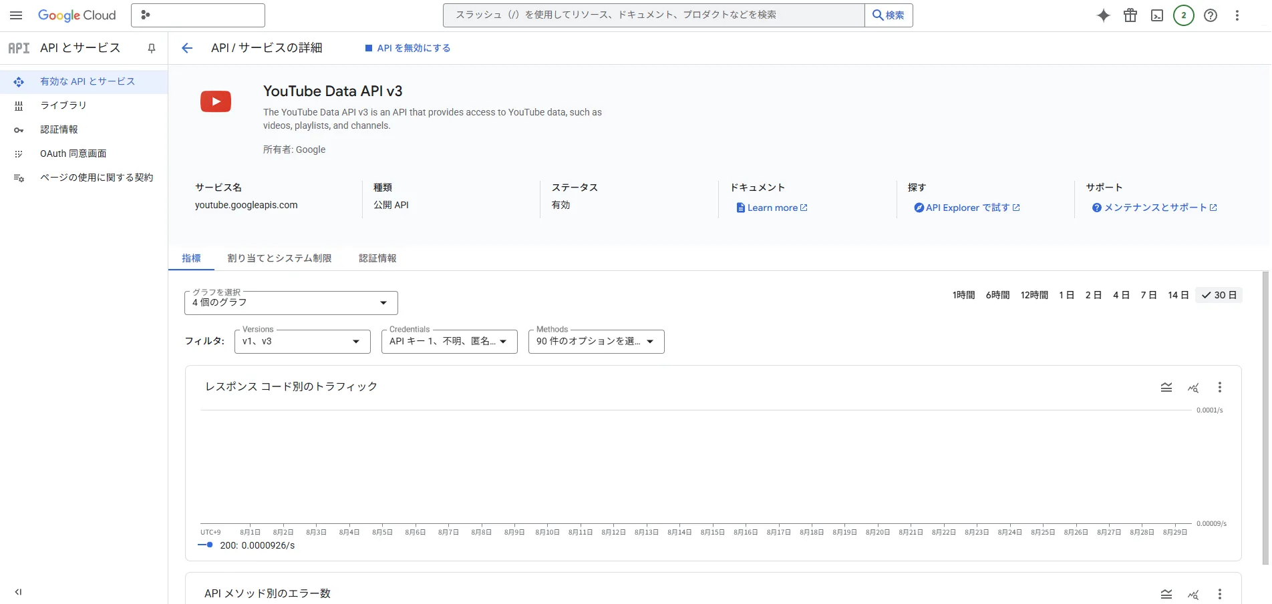
Task: Select the 12時間 time range
Action: tap(1034, 295)
